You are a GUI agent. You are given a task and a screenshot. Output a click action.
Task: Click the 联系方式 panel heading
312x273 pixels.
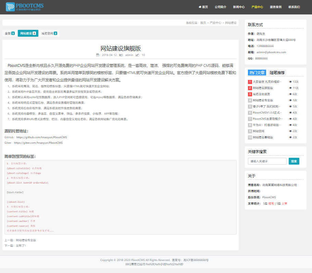click(x=255, y=25)
